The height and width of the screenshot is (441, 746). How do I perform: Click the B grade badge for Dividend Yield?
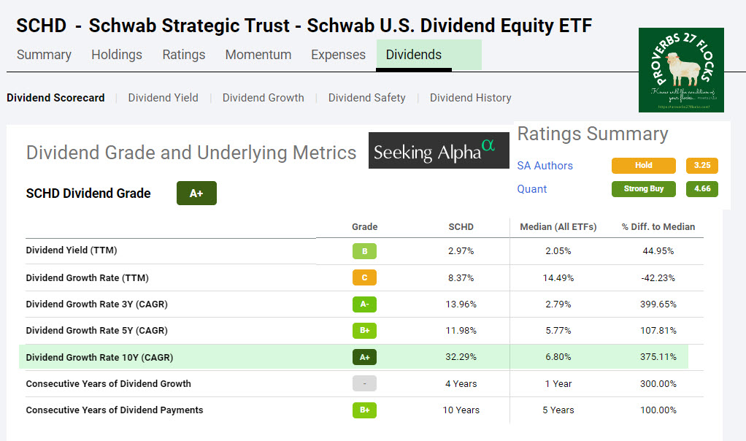[364, 251]
